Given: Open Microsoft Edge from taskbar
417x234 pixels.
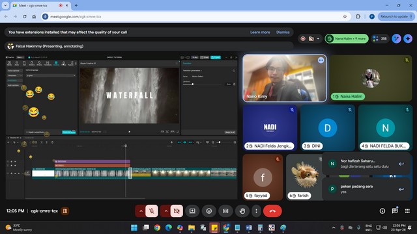Looking at the screenshot, I should point(169,227).
